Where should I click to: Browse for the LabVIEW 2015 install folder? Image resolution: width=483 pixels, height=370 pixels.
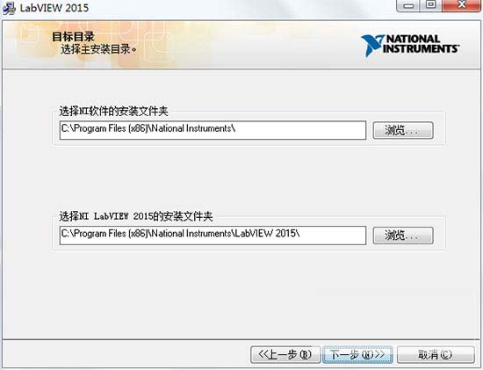(403, 236)
